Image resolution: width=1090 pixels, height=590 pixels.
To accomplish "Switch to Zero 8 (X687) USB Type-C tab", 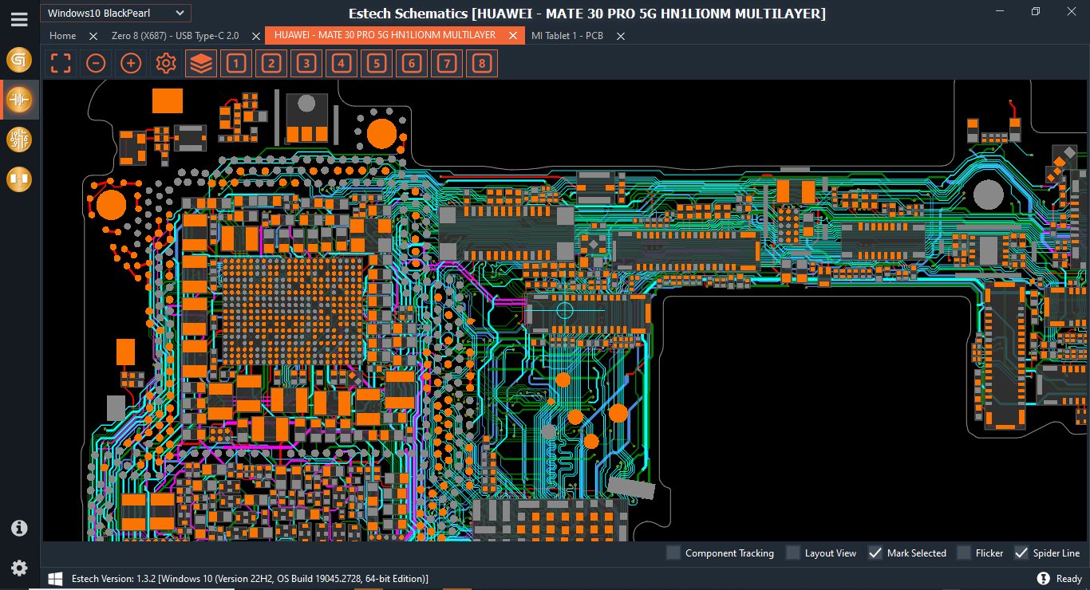I will (x=175, y=36).
